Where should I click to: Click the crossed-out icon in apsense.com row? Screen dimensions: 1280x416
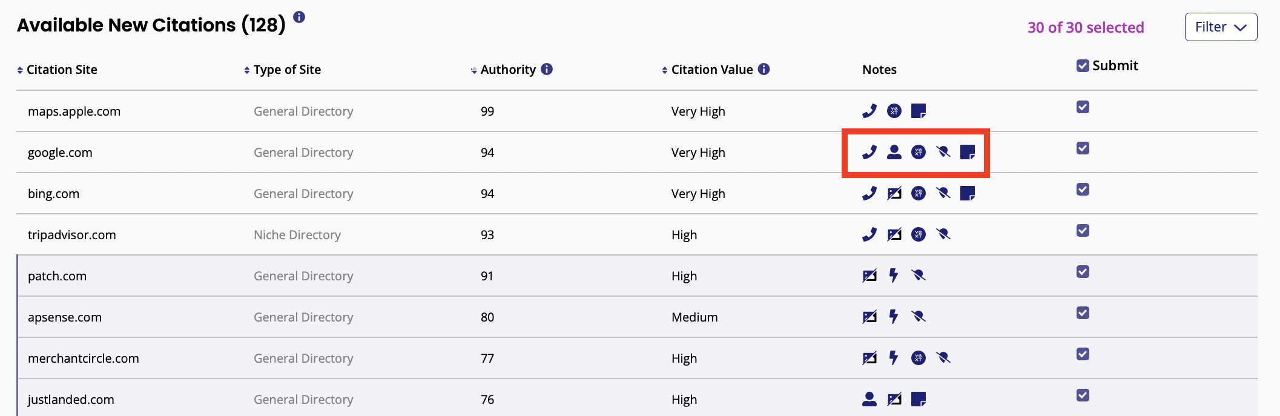919,317
